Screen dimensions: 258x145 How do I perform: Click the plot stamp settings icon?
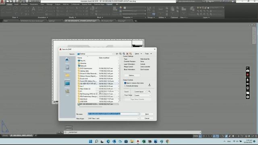[x=150, y=85]
